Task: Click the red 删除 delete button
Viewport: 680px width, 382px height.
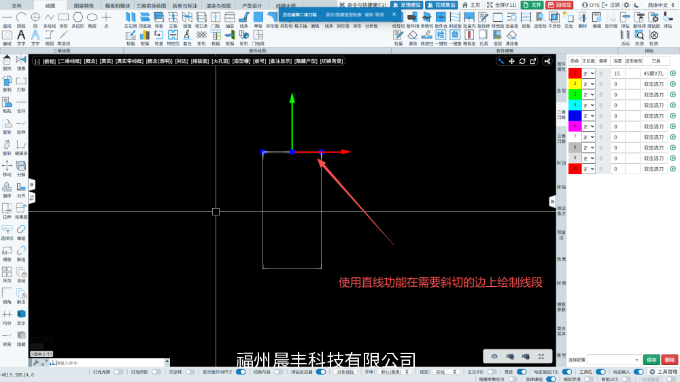Action: click(x=670, y=360)
